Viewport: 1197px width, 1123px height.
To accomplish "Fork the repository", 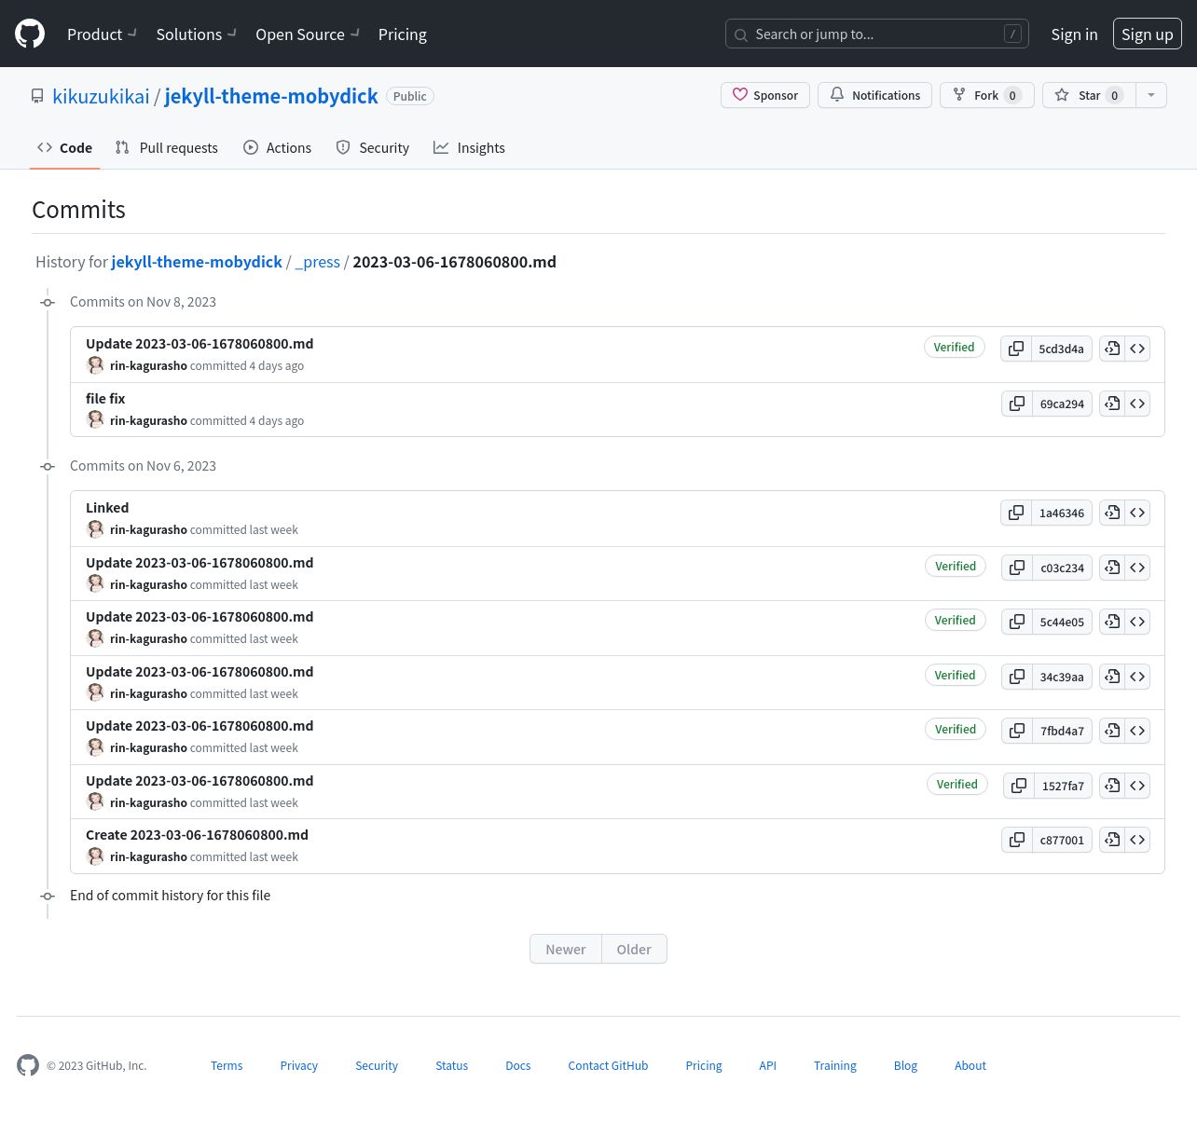I will pos(987,95).
